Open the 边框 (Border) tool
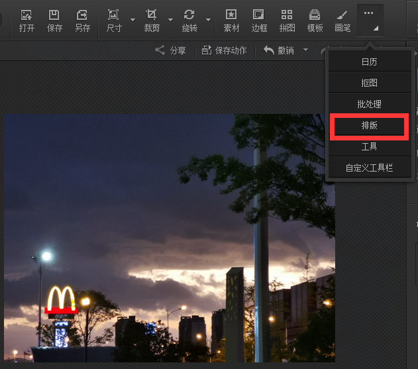Viewport: 418px width, 369px height. [259, 20]
